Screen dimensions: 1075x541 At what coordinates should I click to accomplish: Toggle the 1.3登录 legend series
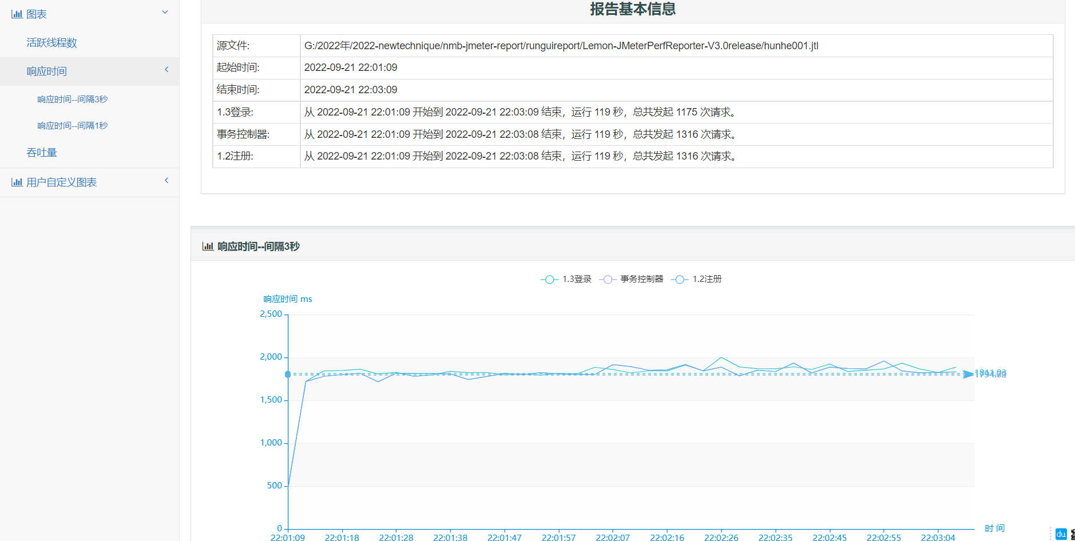tap(566, 279)
